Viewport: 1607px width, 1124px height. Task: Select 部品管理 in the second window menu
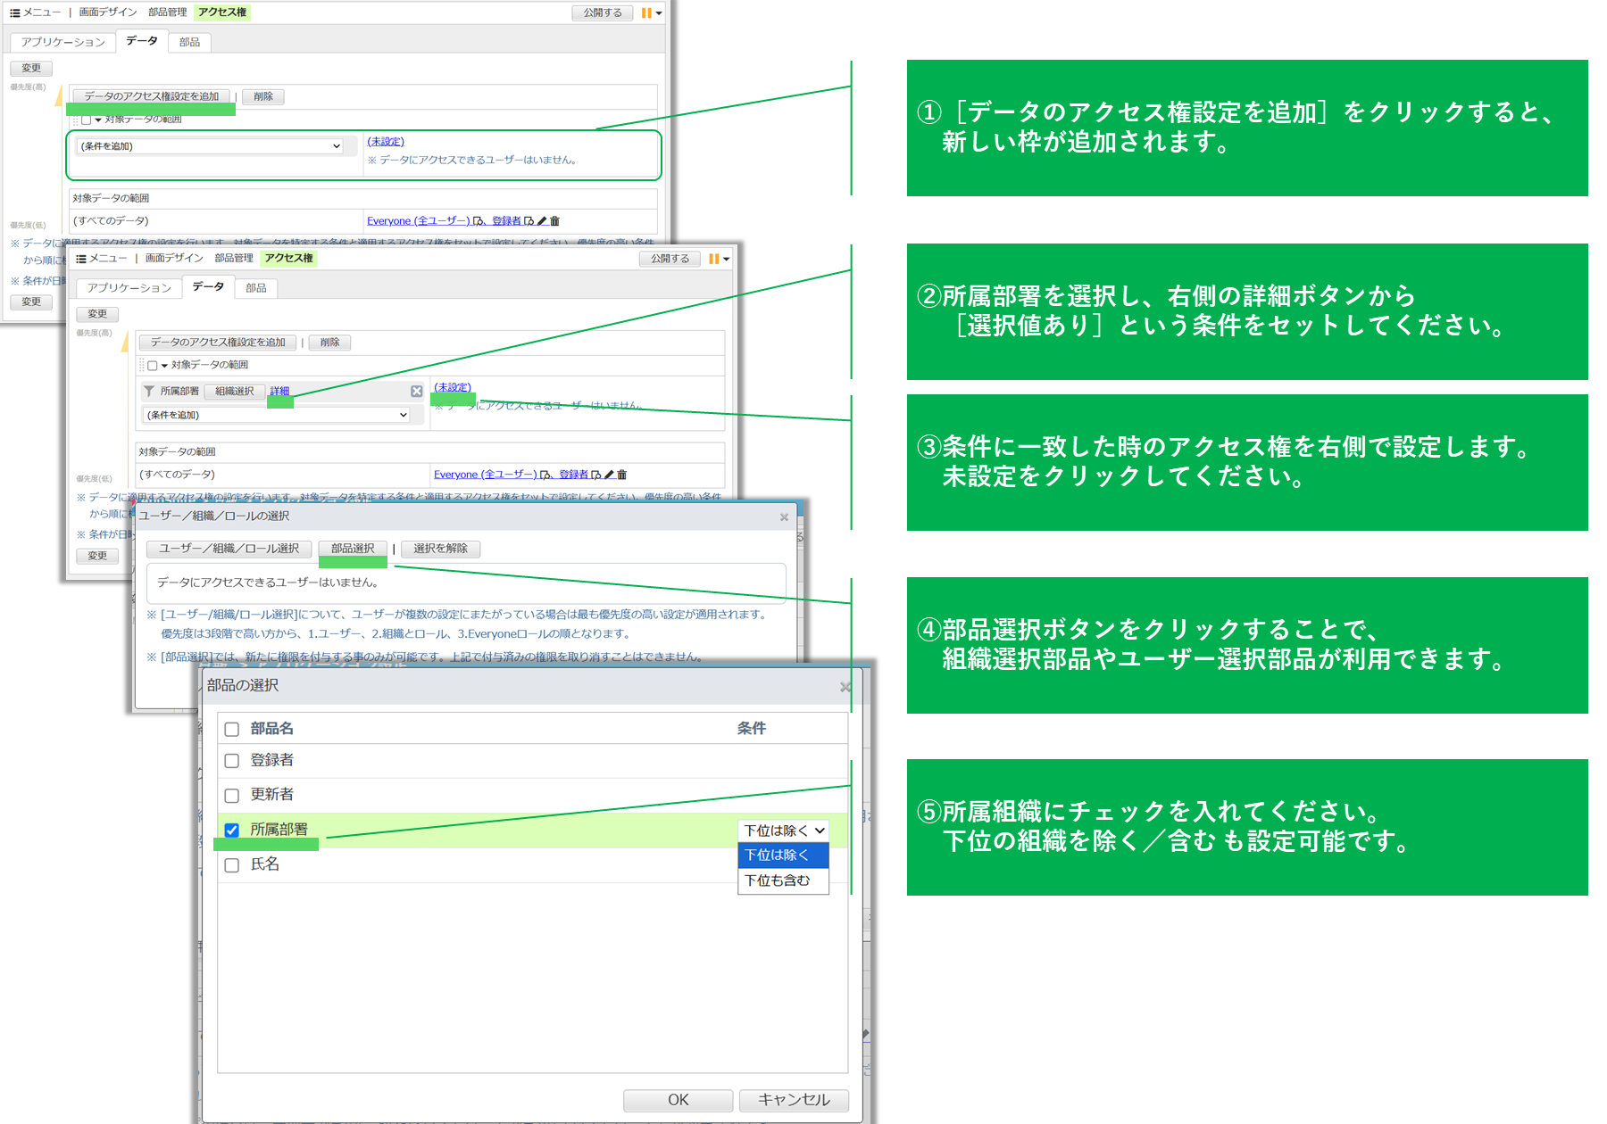coord(234,259)
